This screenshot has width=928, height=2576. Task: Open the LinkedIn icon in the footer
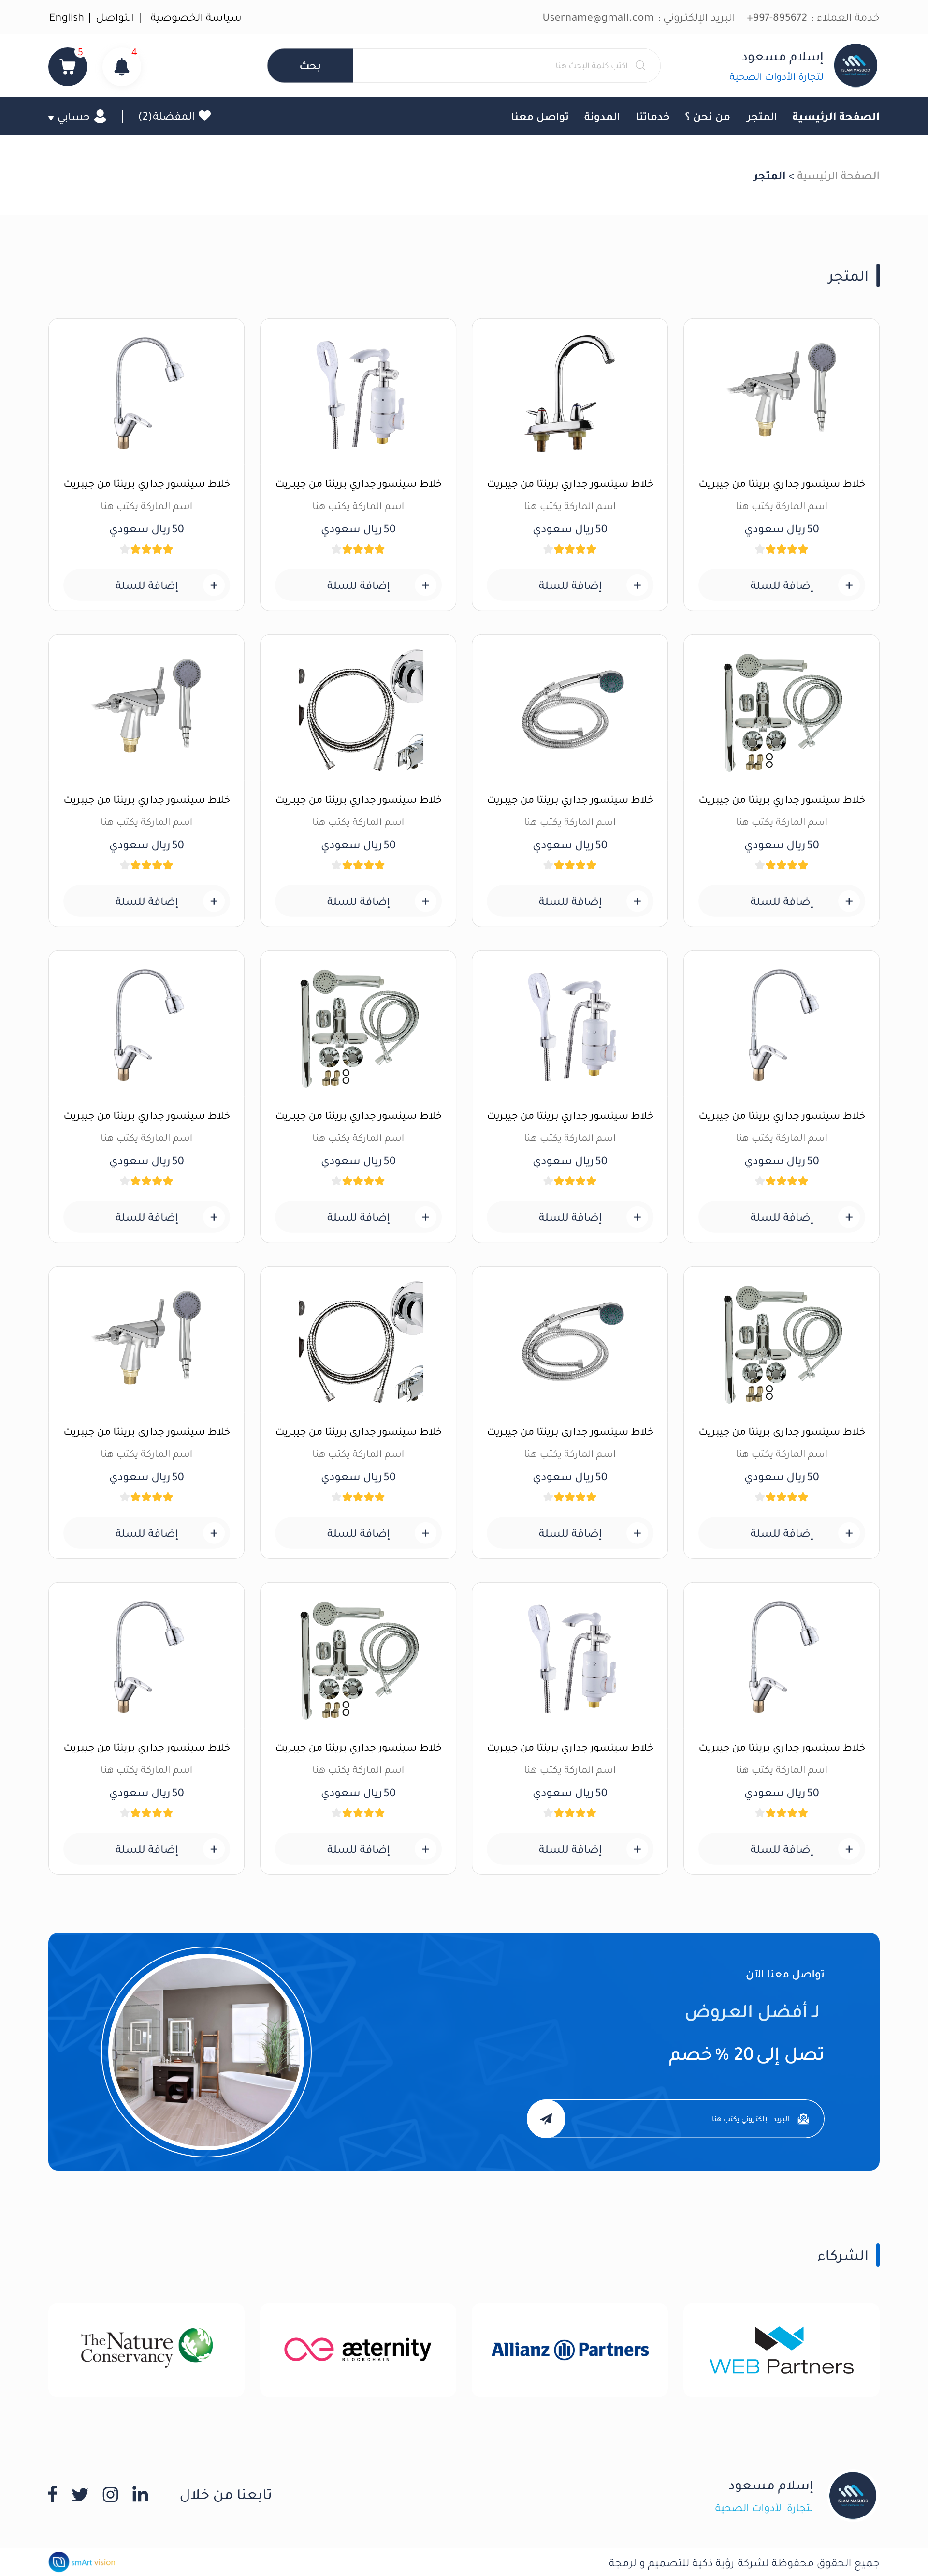[x=141, y=2494]
